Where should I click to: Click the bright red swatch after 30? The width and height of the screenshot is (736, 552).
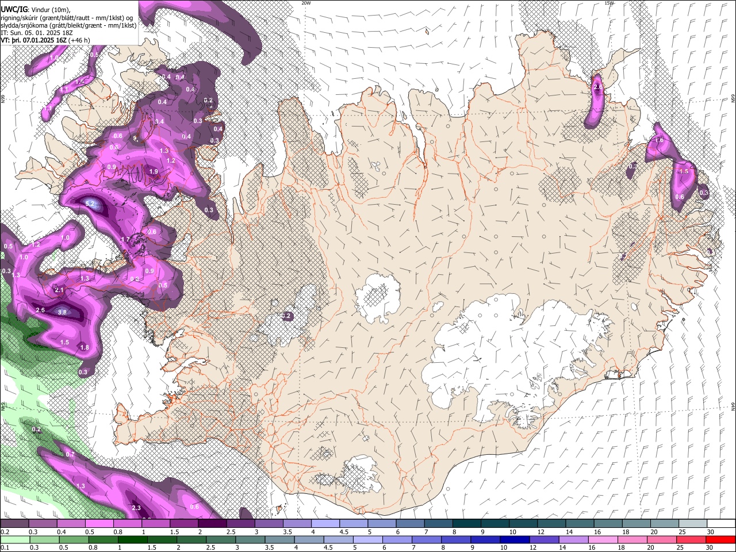(720, 539)
